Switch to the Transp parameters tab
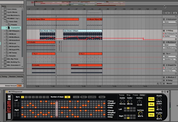This screenshot has width=178, height=122. pos(122,95)
